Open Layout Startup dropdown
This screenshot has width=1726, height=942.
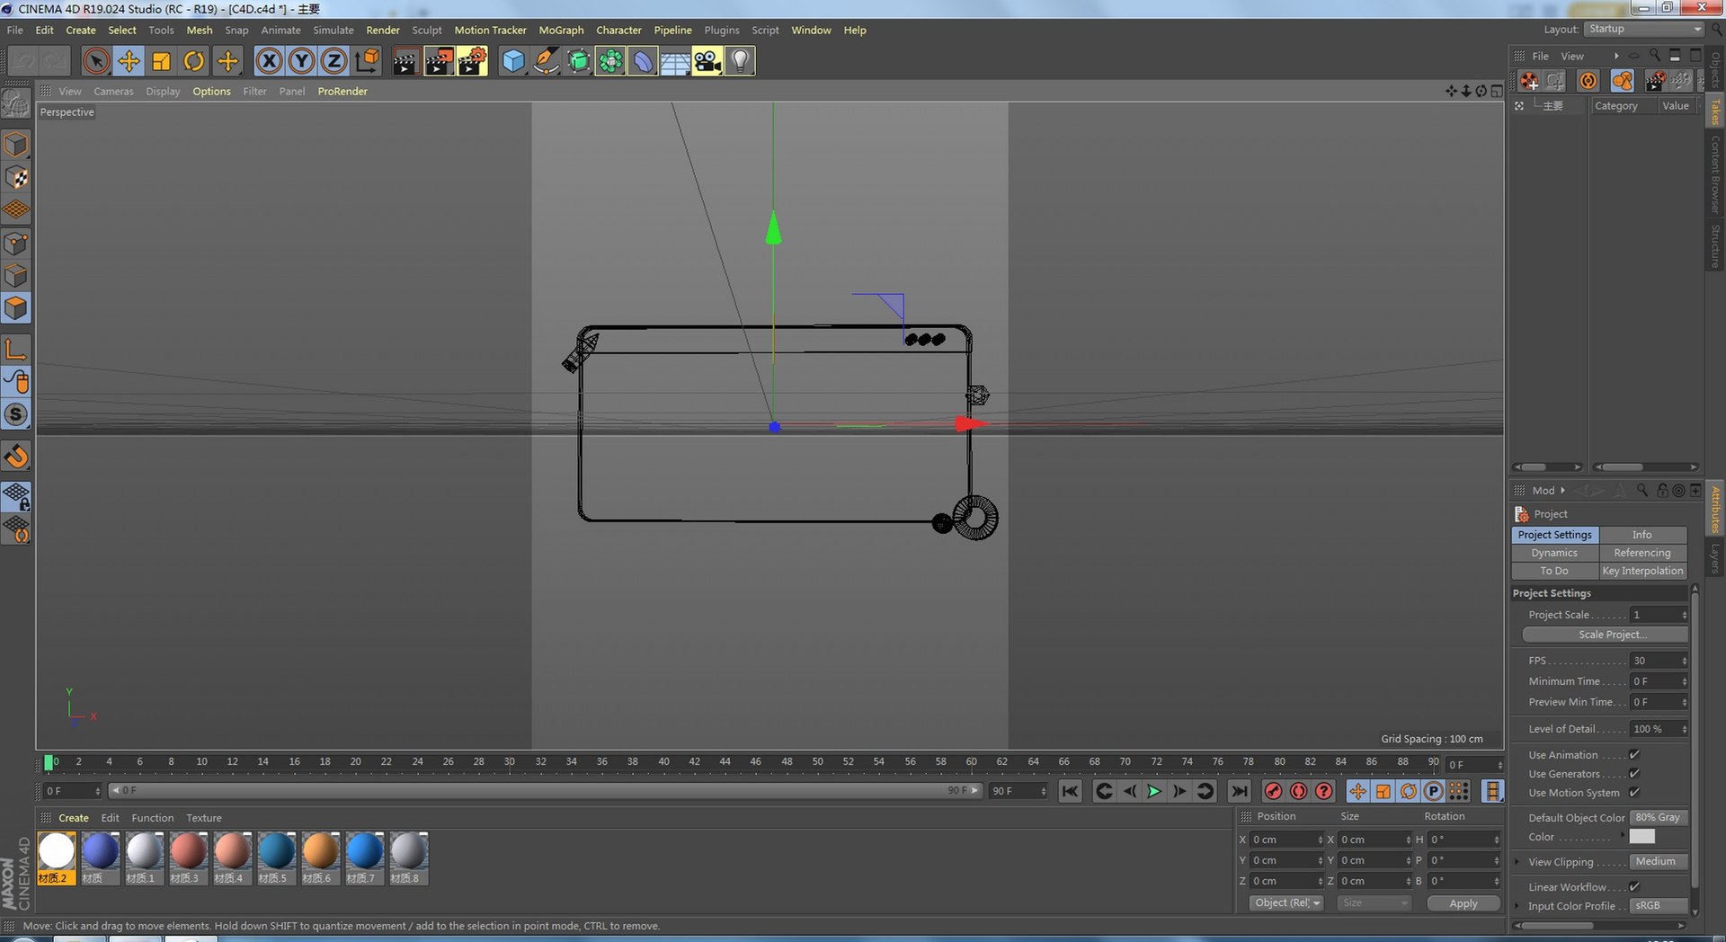(1644, 30)
